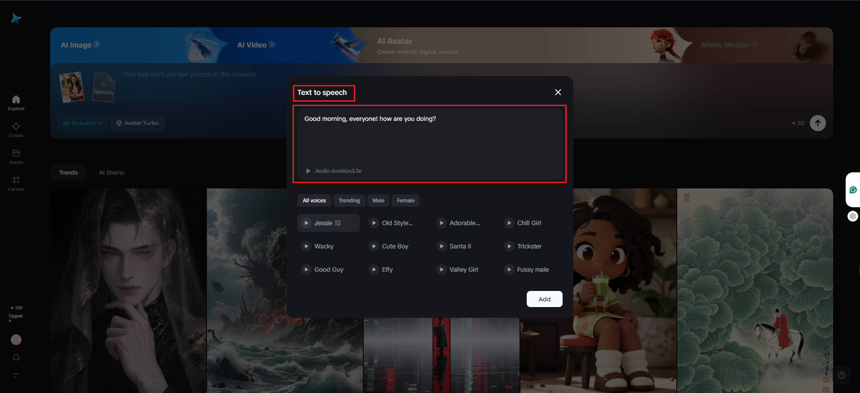Open the gear settings icon at right edge
Viewport: 860px width, 393px height.
[x=853, y=216]
